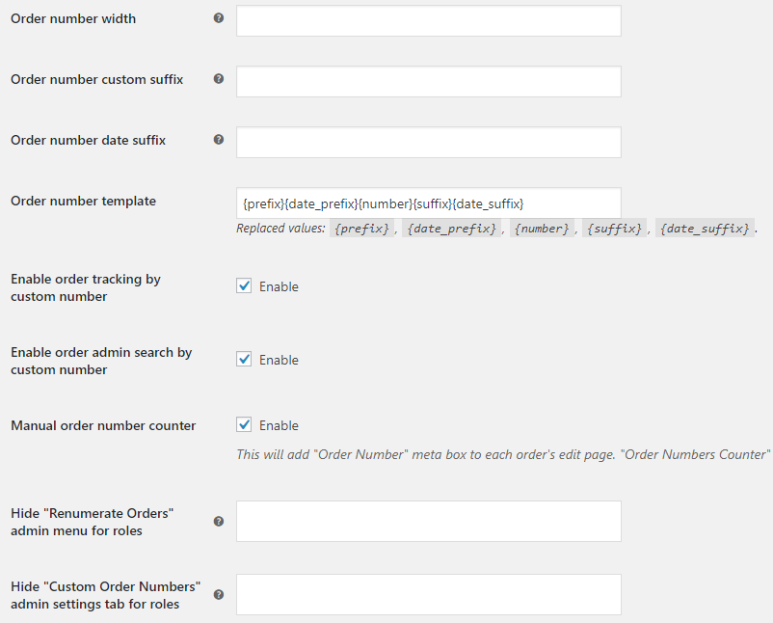The image size is (773, 623).
Task: Click into the Order number custom suffix field
Action: point(428,81)
